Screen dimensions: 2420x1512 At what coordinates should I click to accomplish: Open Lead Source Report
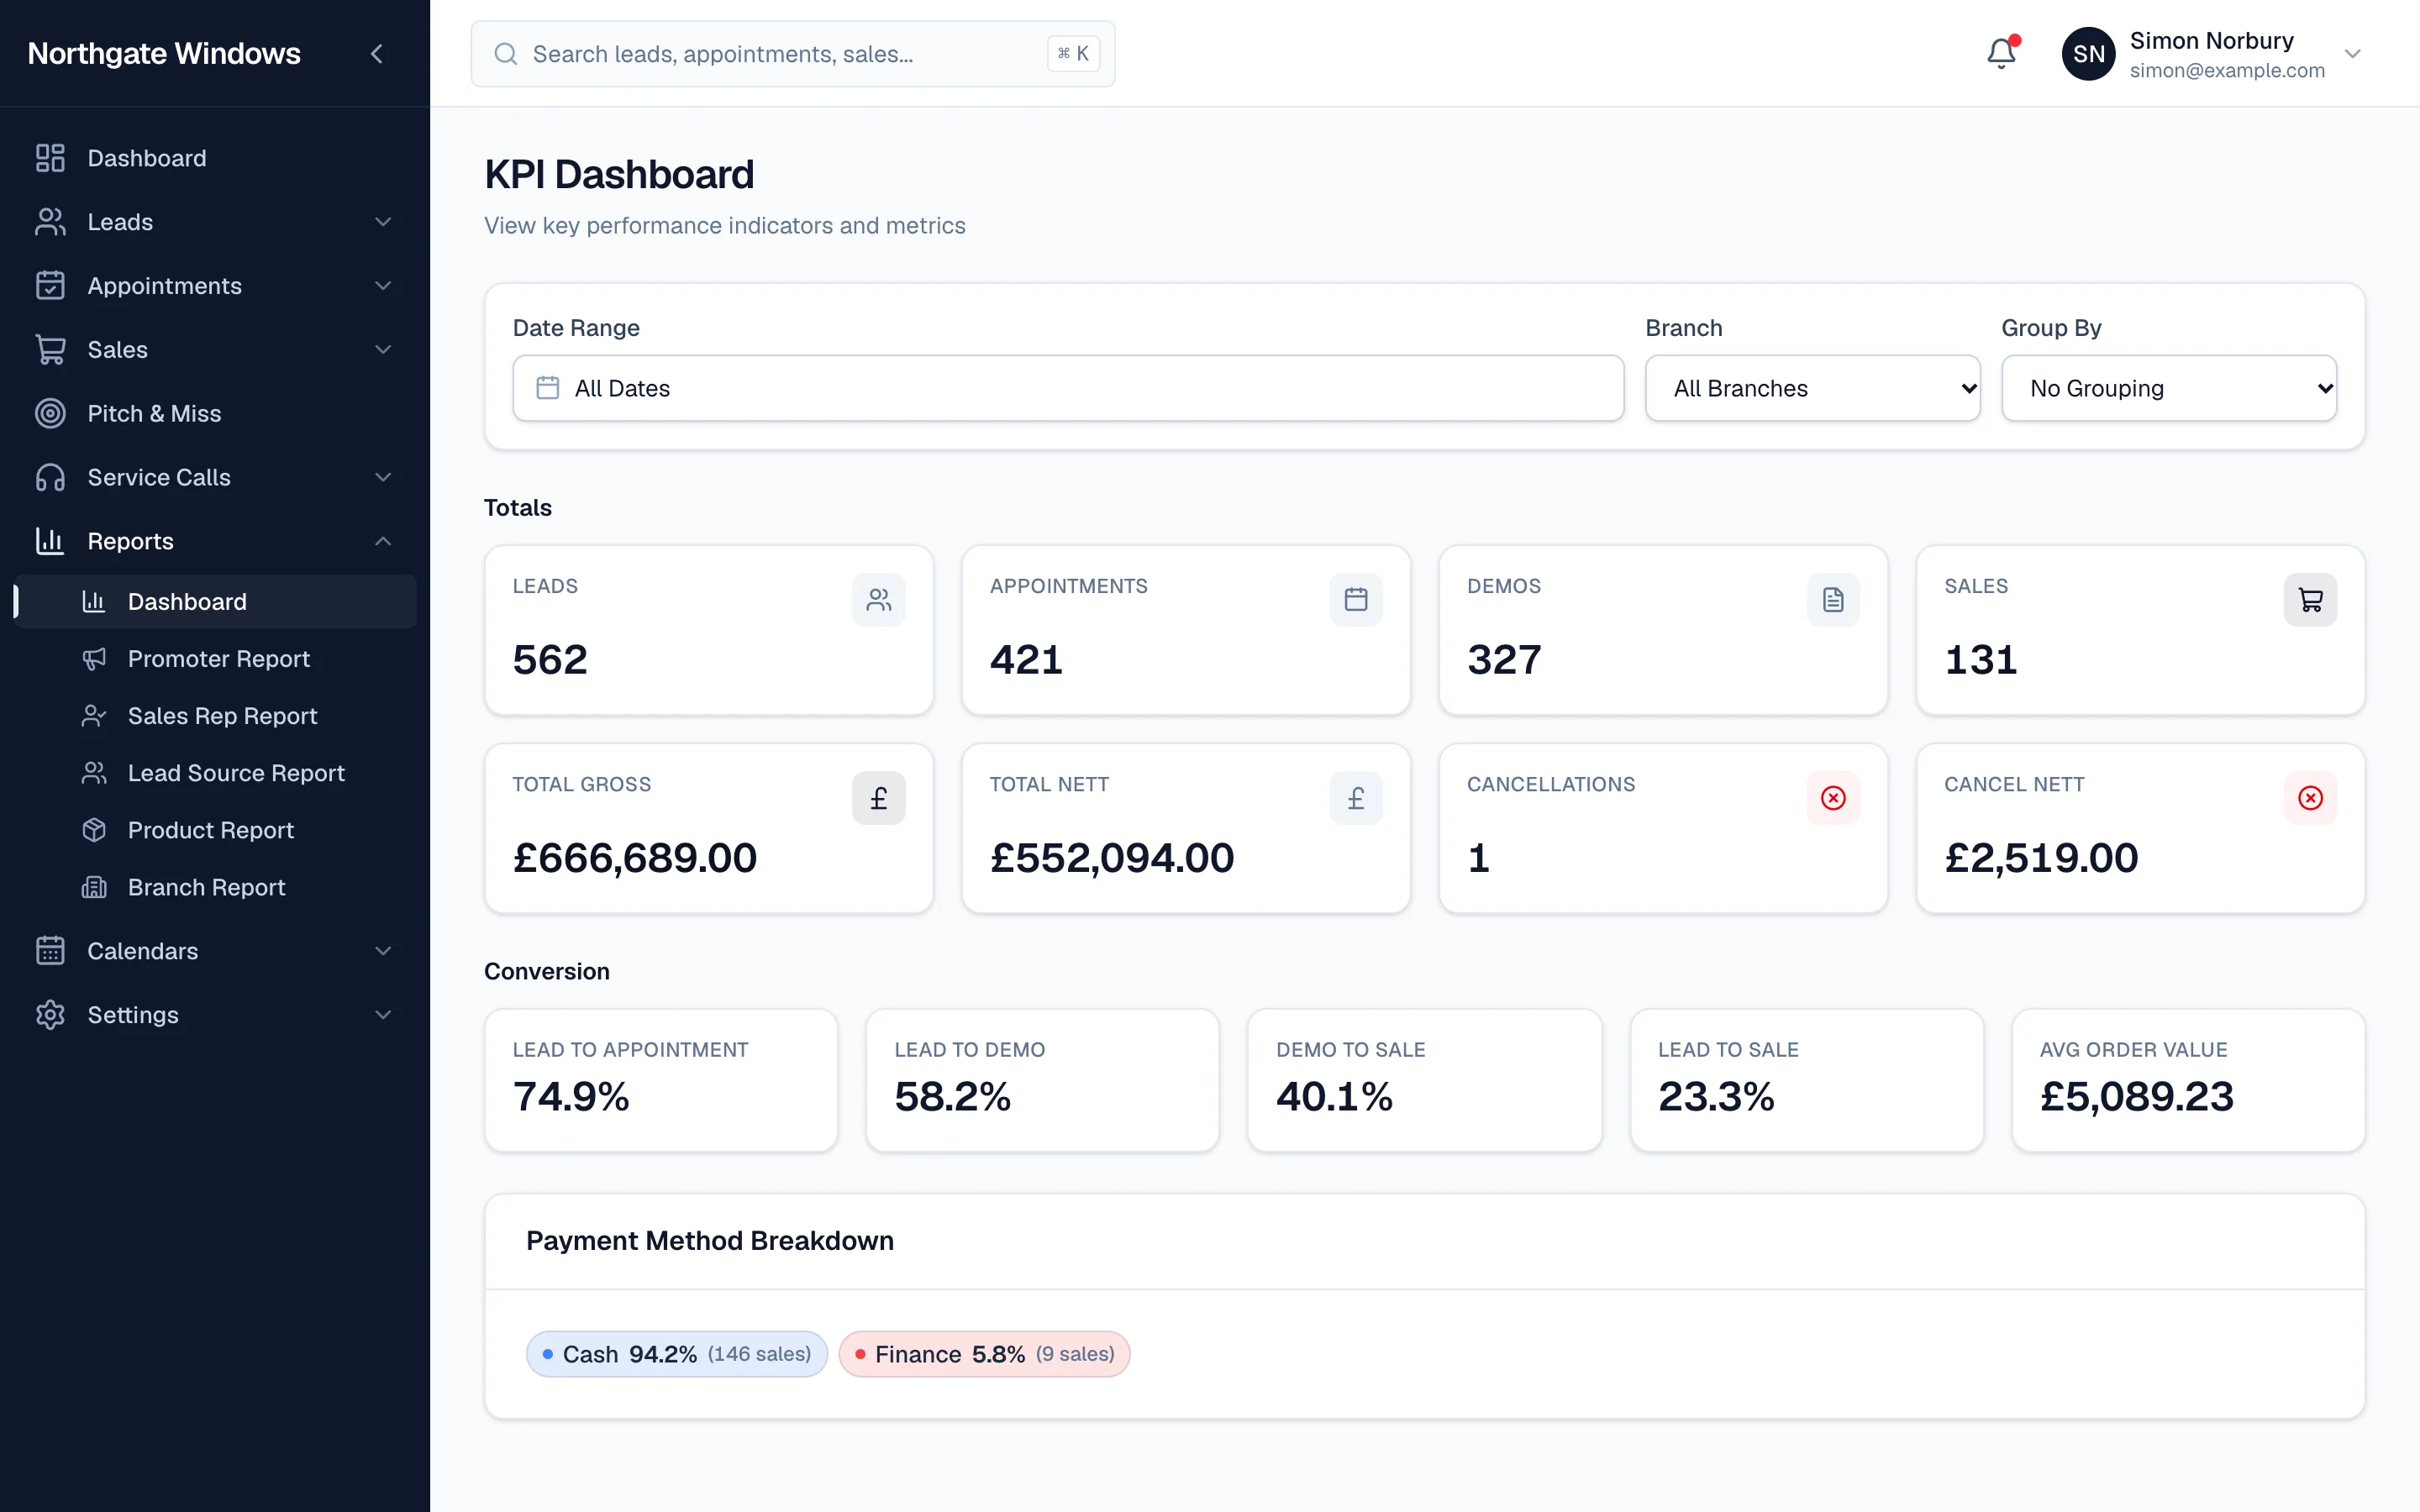[215, 773]
